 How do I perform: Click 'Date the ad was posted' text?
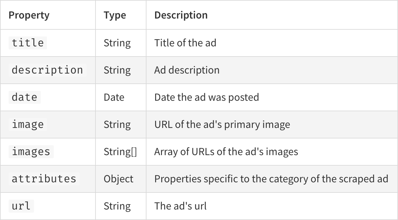pos(207,97)
